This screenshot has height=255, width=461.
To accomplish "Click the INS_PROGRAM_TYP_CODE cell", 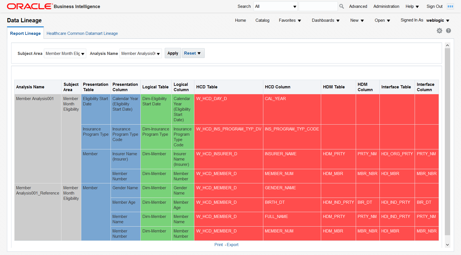I will [292, 137].
